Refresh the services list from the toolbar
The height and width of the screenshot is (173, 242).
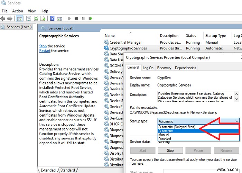(36, 19)
